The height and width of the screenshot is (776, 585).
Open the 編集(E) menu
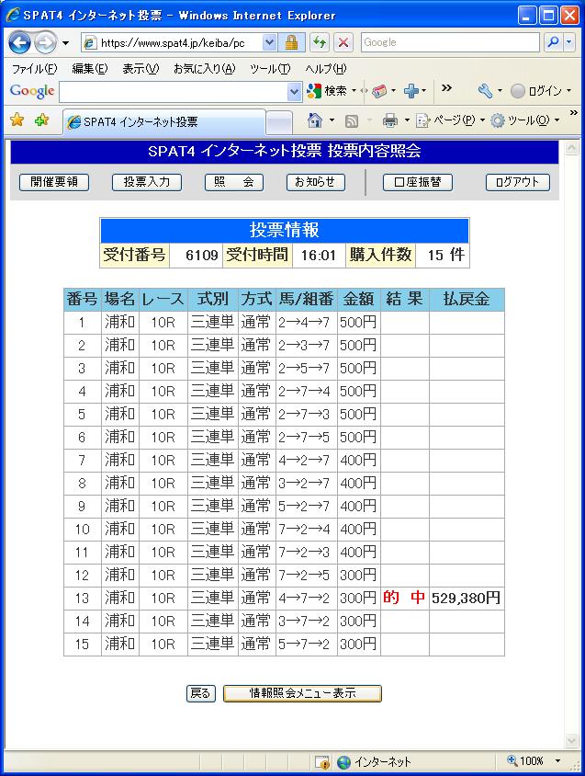point(89,68)
